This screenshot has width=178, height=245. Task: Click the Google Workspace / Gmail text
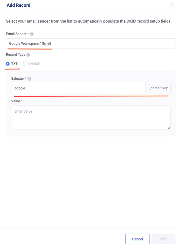click(x=30, y=43)
